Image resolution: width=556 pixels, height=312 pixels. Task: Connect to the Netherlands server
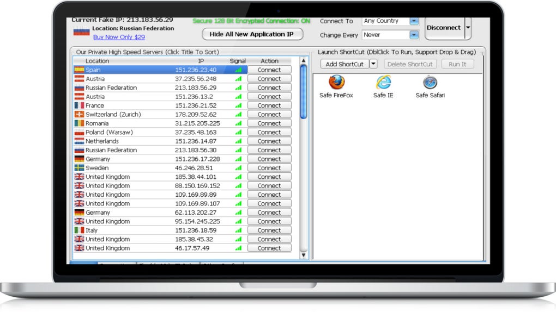tap(269, 141)
